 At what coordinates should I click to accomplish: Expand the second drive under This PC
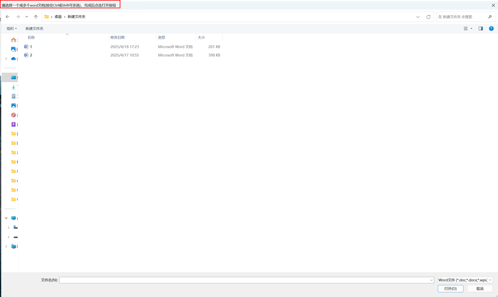tap(9, 237)
